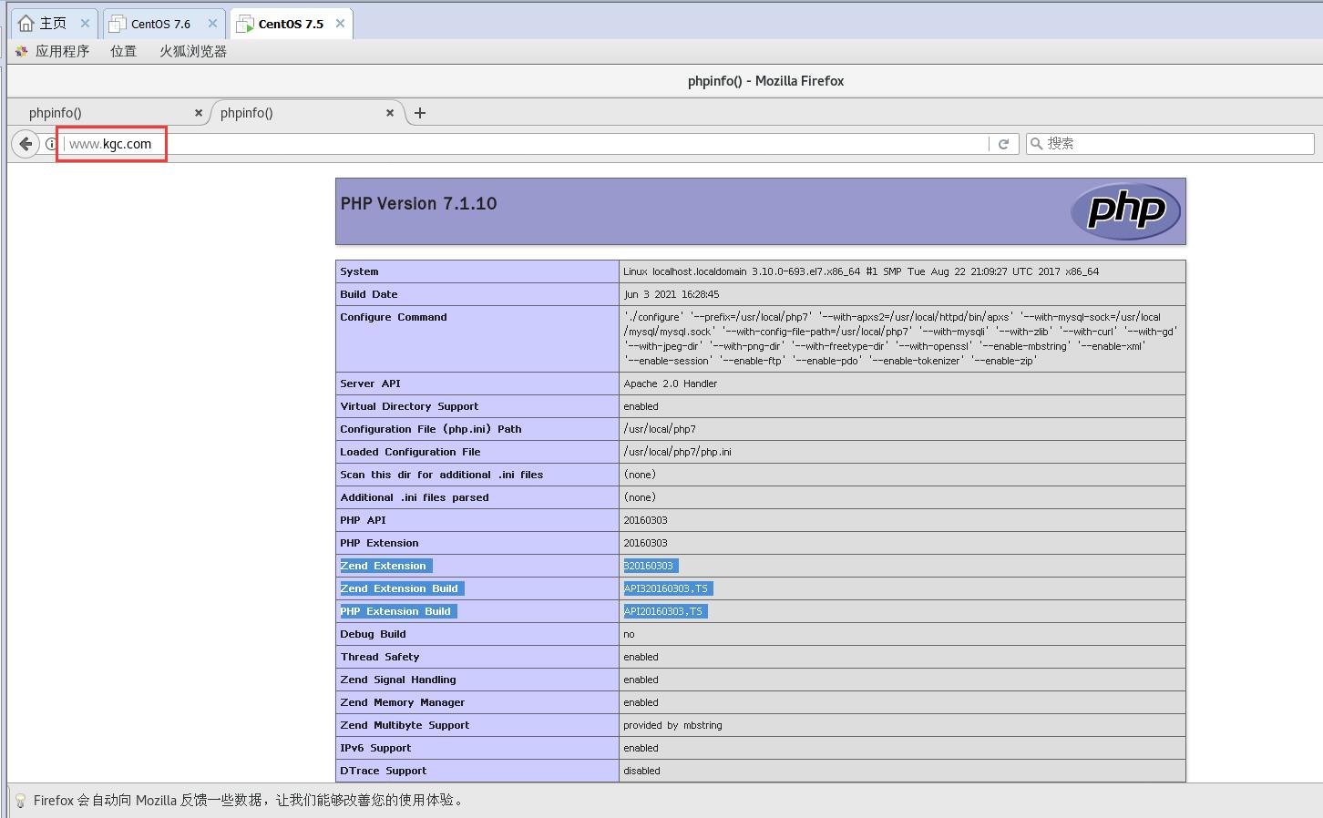Click the 搜索 search field
The image size is (1323, 818).
click(1170, 143)
